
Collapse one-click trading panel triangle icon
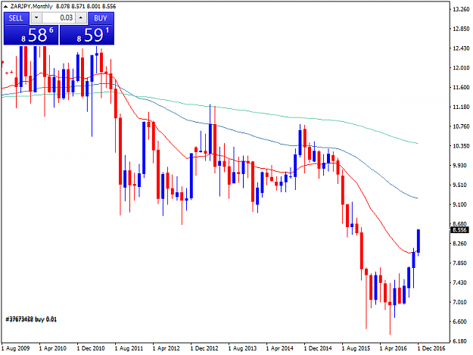(x=5, y=6)
